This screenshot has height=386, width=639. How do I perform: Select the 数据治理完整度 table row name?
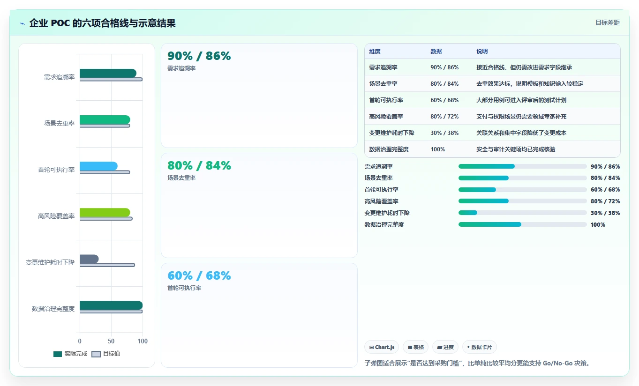point(389,149)
